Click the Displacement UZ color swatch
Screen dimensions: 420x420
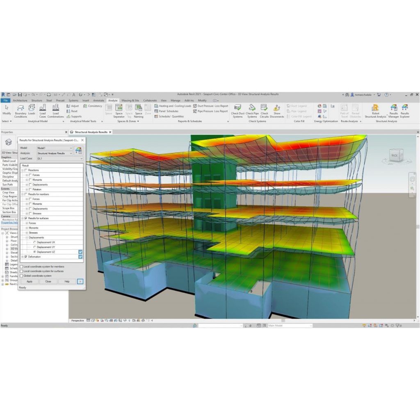(80, 251)
